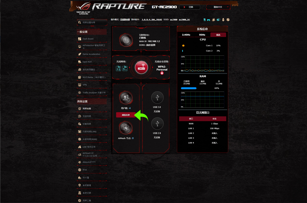Click the RAM usage graph
This screenshot has width=307, height=203.
pos(202,100)
